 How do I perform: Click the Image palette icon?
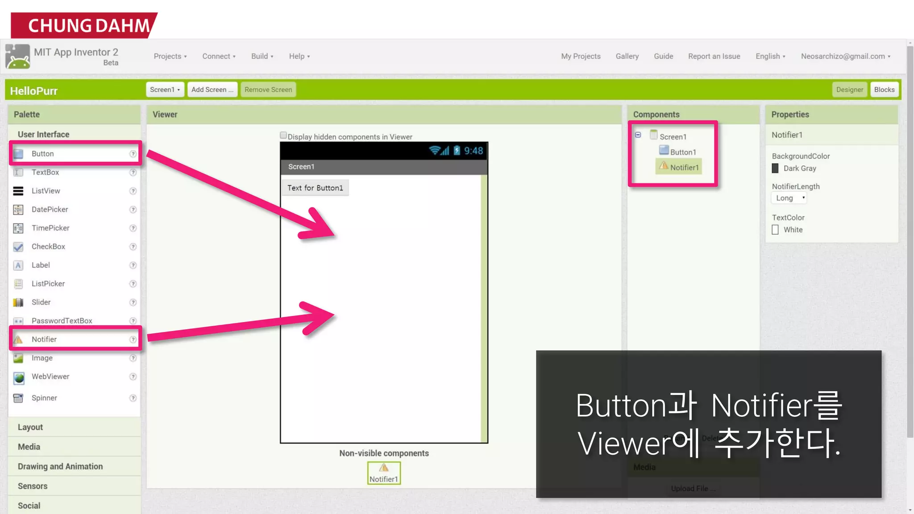pos(18,358)
